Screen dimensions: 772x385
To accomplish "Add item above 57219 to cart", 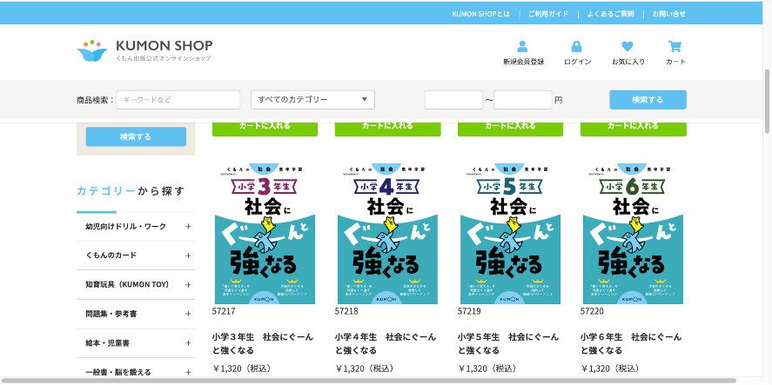I will (510, 128).
